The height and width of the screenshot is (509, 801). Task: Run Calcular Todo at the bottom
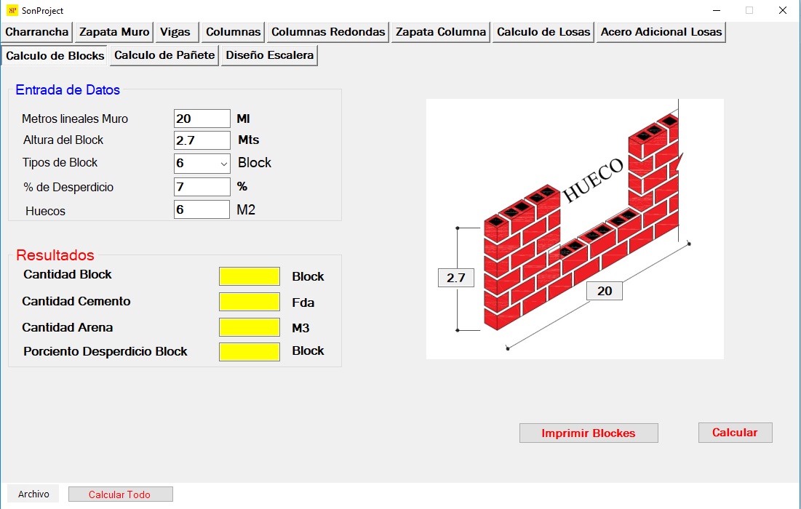pos(120,493)
